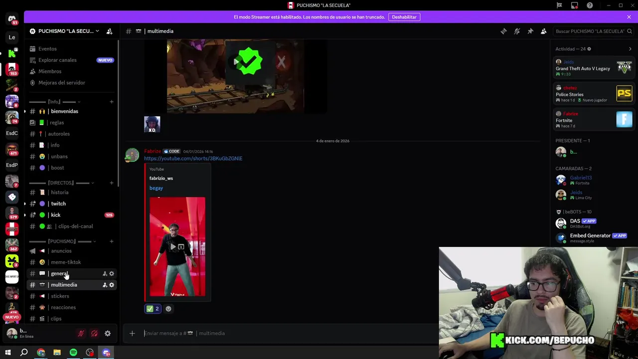Open the help question mark icon

590,5
